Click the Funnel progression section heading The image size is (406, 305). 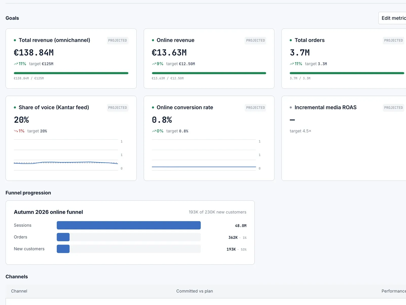click(x=28, y=193)
